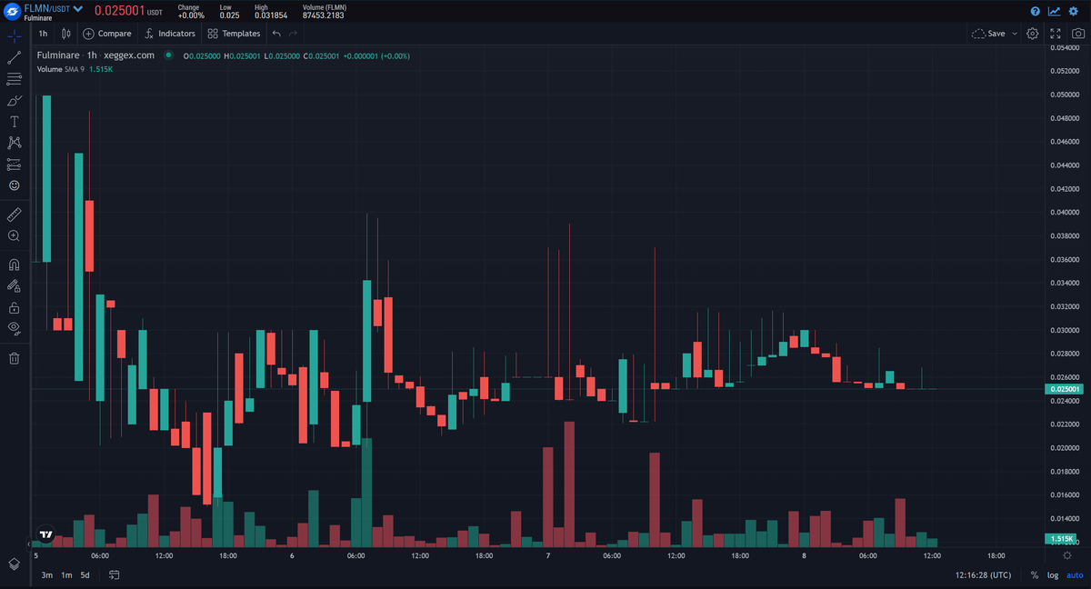This screenshot has height=589, width=1091.
Task: Take a chart snapshot with camera icon
Action: point(1077,34)
